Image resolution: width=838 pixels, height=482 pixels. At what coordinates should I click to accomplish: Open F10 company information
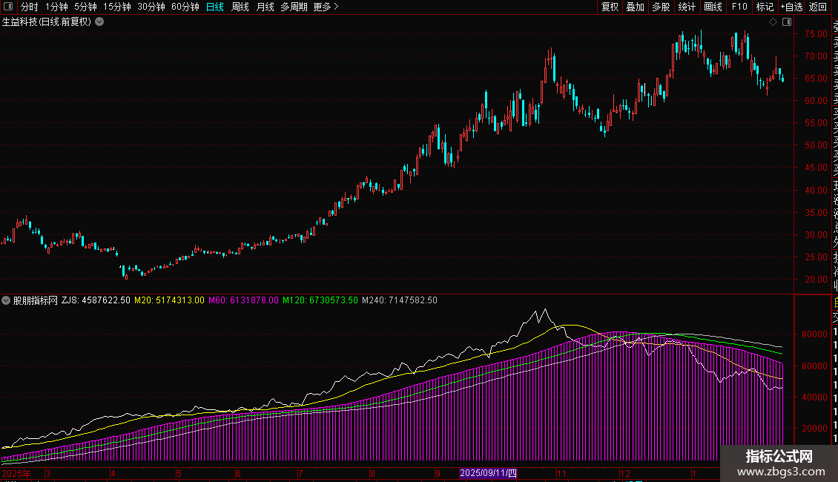[x=739, y=7]
